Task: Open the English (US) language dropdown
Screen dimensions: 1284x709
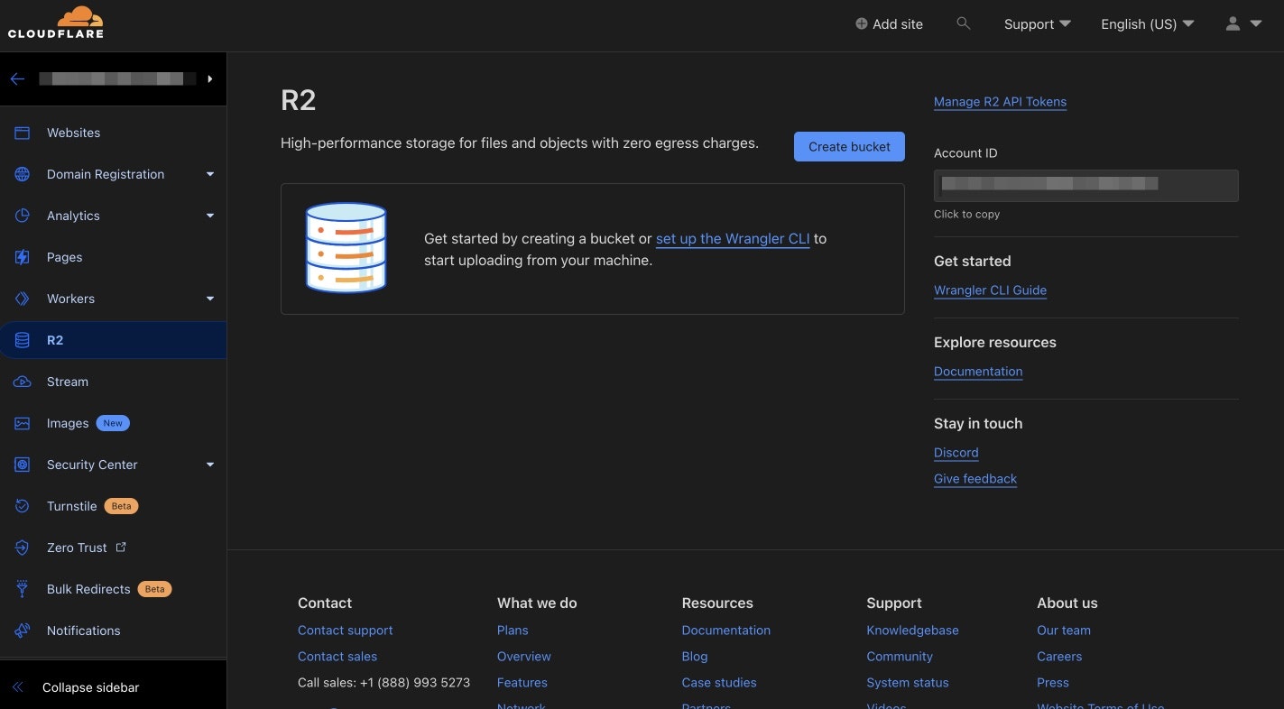Action: 1147,24
